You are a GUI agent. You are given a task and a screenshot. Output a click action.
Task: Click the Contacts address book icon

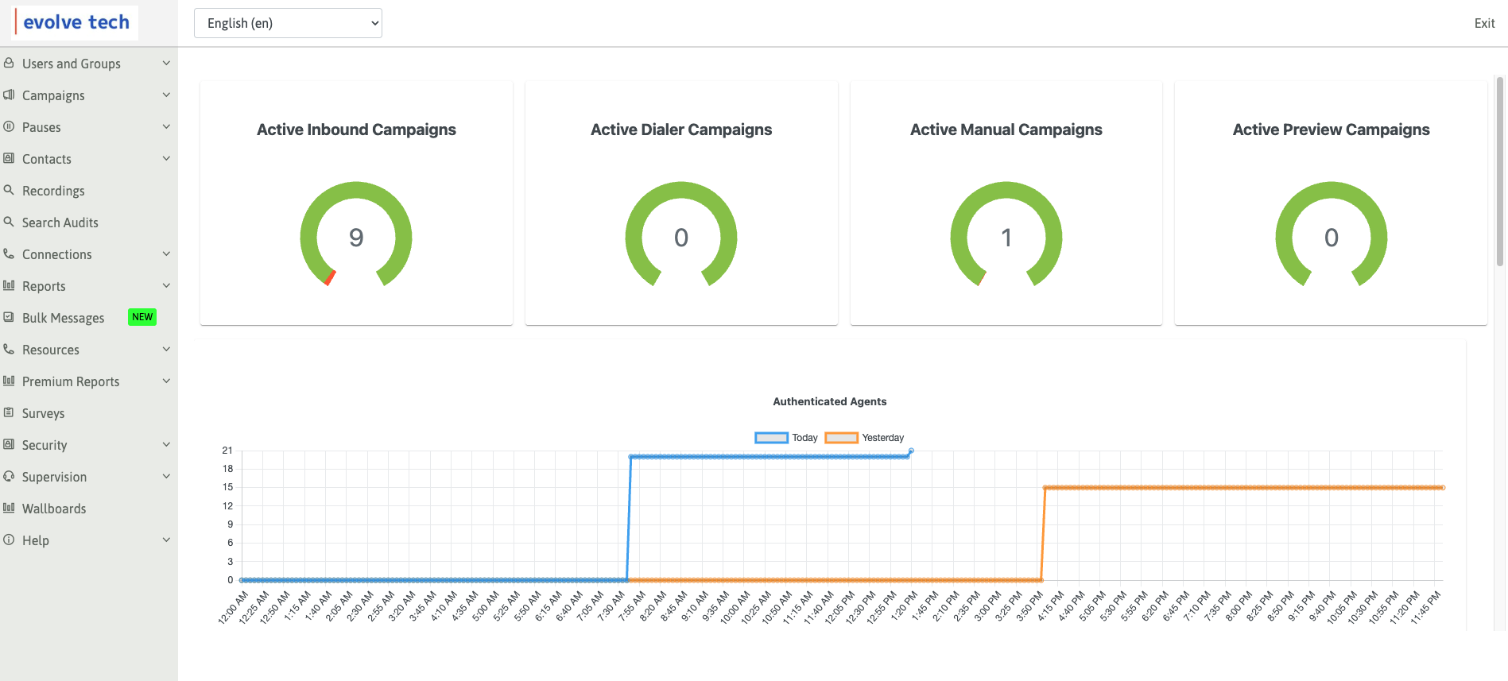click(9, 158)
